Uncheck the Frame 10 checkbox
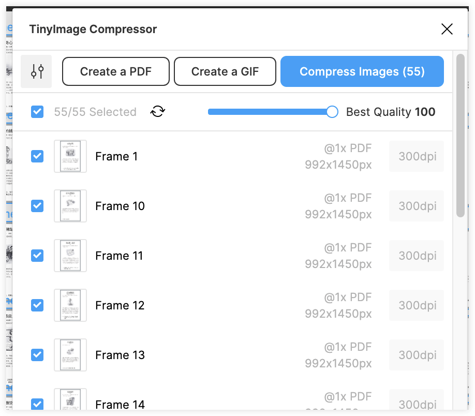The height and width of the screenshot is (416, 475). click(x=37, y=206)
